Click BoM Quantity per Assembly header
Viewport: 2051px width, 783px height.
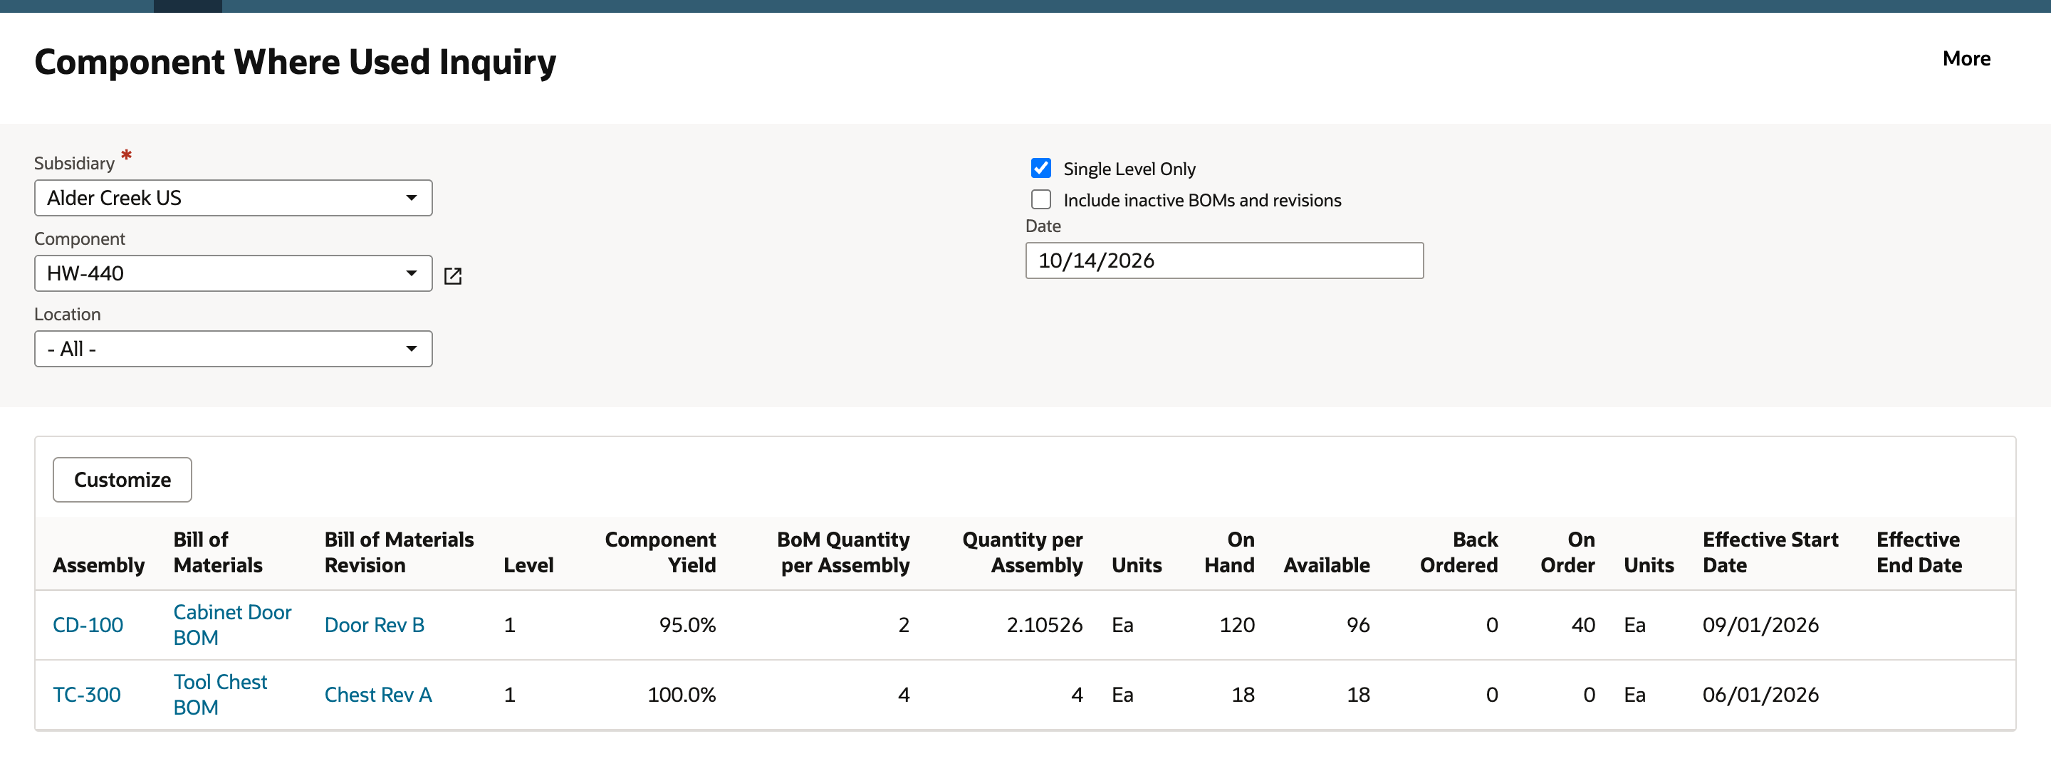pos(843,552)
